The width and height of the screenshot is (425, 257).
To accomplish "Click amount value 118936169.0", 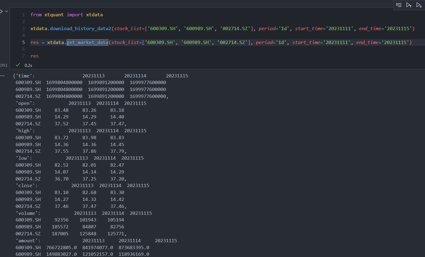I will pyautogui.click(x=134, y=254).
